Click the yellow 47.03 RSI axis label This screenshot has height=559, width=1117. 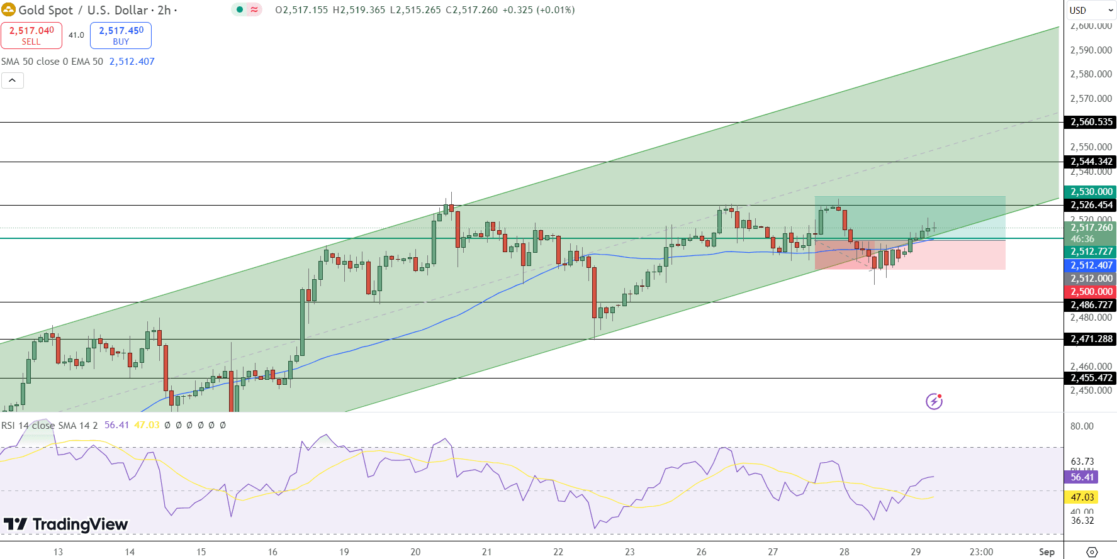tap(1082, 497)
